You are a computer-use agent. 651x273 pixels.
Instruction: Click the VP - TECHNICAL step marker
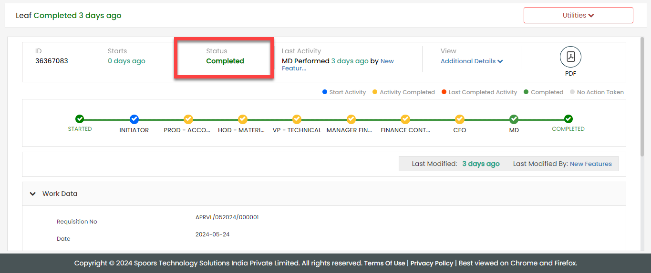(x=297, y=119)
